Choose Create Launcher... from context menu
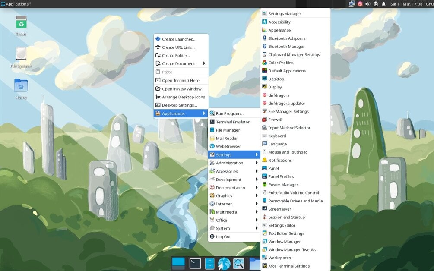 pos(181,39)
